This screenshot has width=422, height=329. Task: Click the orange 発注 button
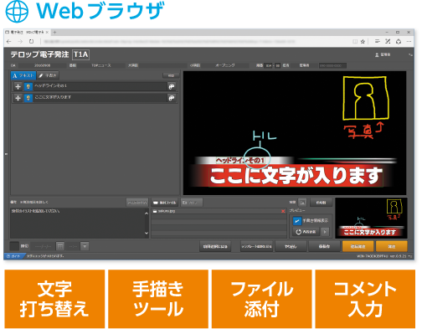[391, 246]
